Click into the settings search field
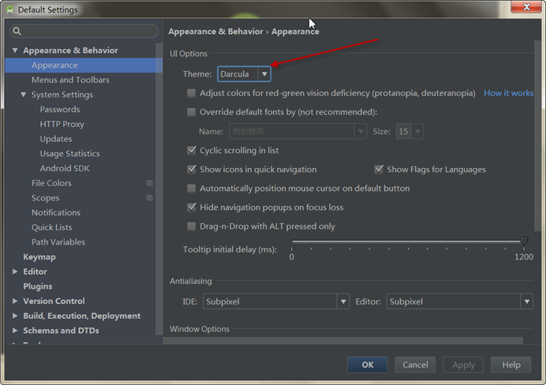The height and width of the screenshot is (385, 546). point(84,31)
